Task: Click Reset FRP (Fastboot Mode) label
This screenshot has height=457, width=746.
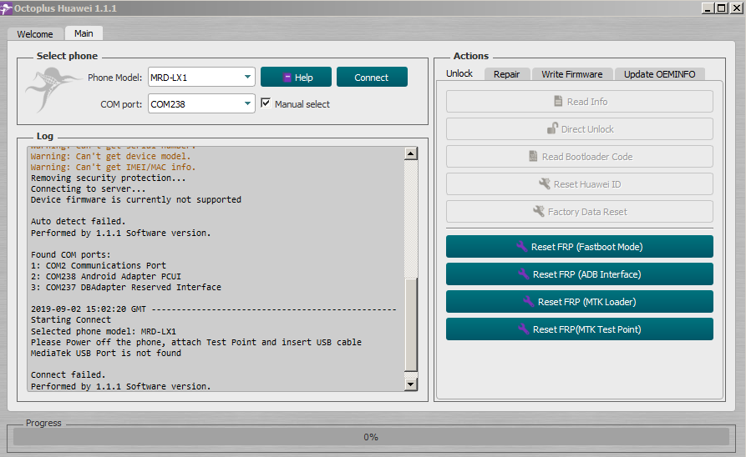Action: click(587, 247)
